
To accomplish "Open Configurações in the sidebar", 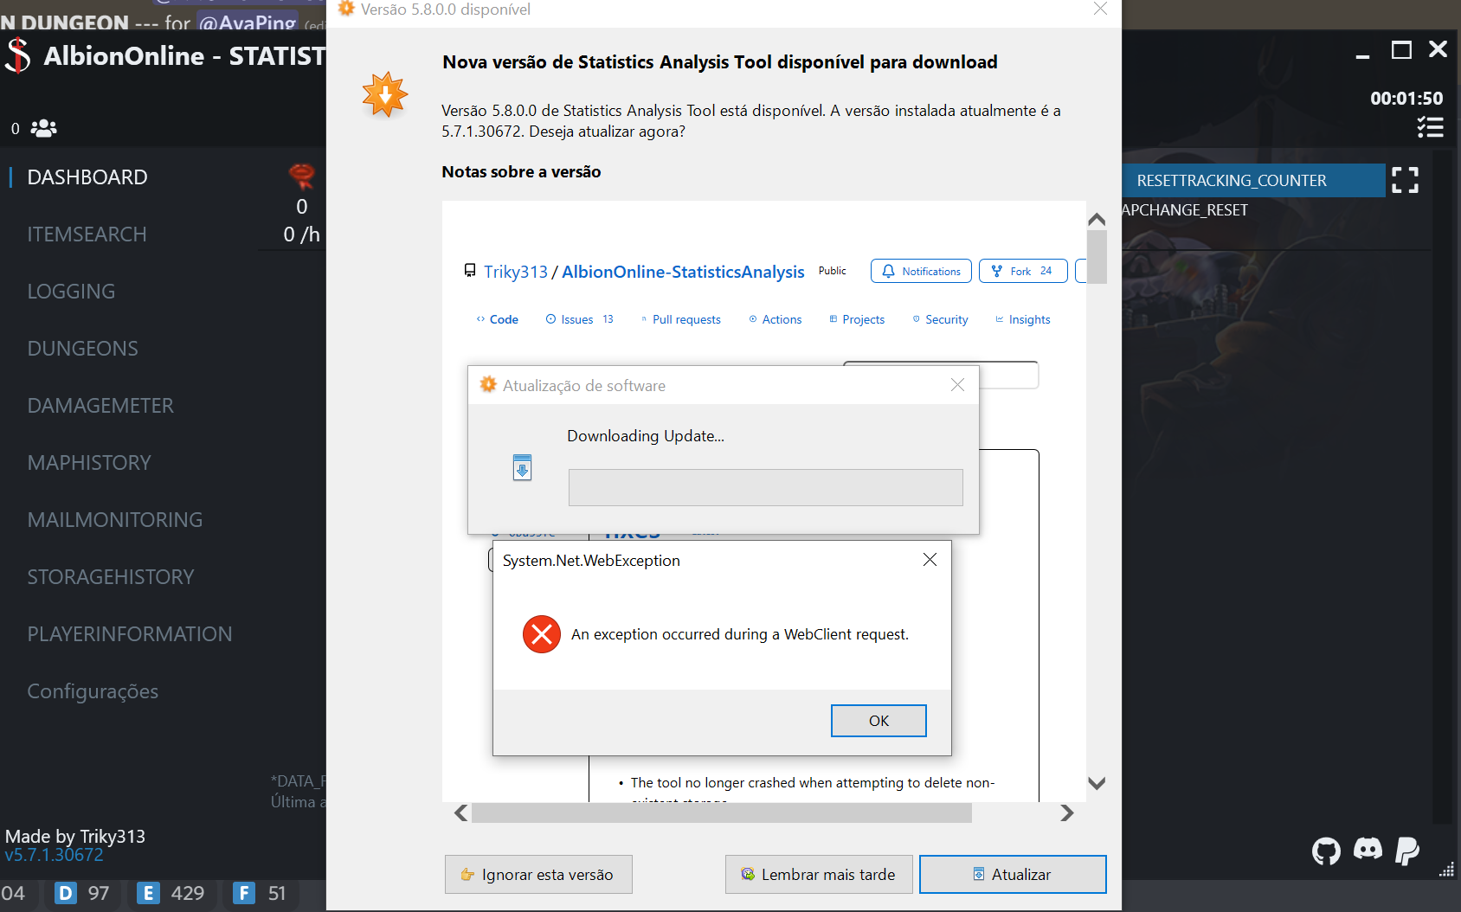I will [x=93, y=691].
